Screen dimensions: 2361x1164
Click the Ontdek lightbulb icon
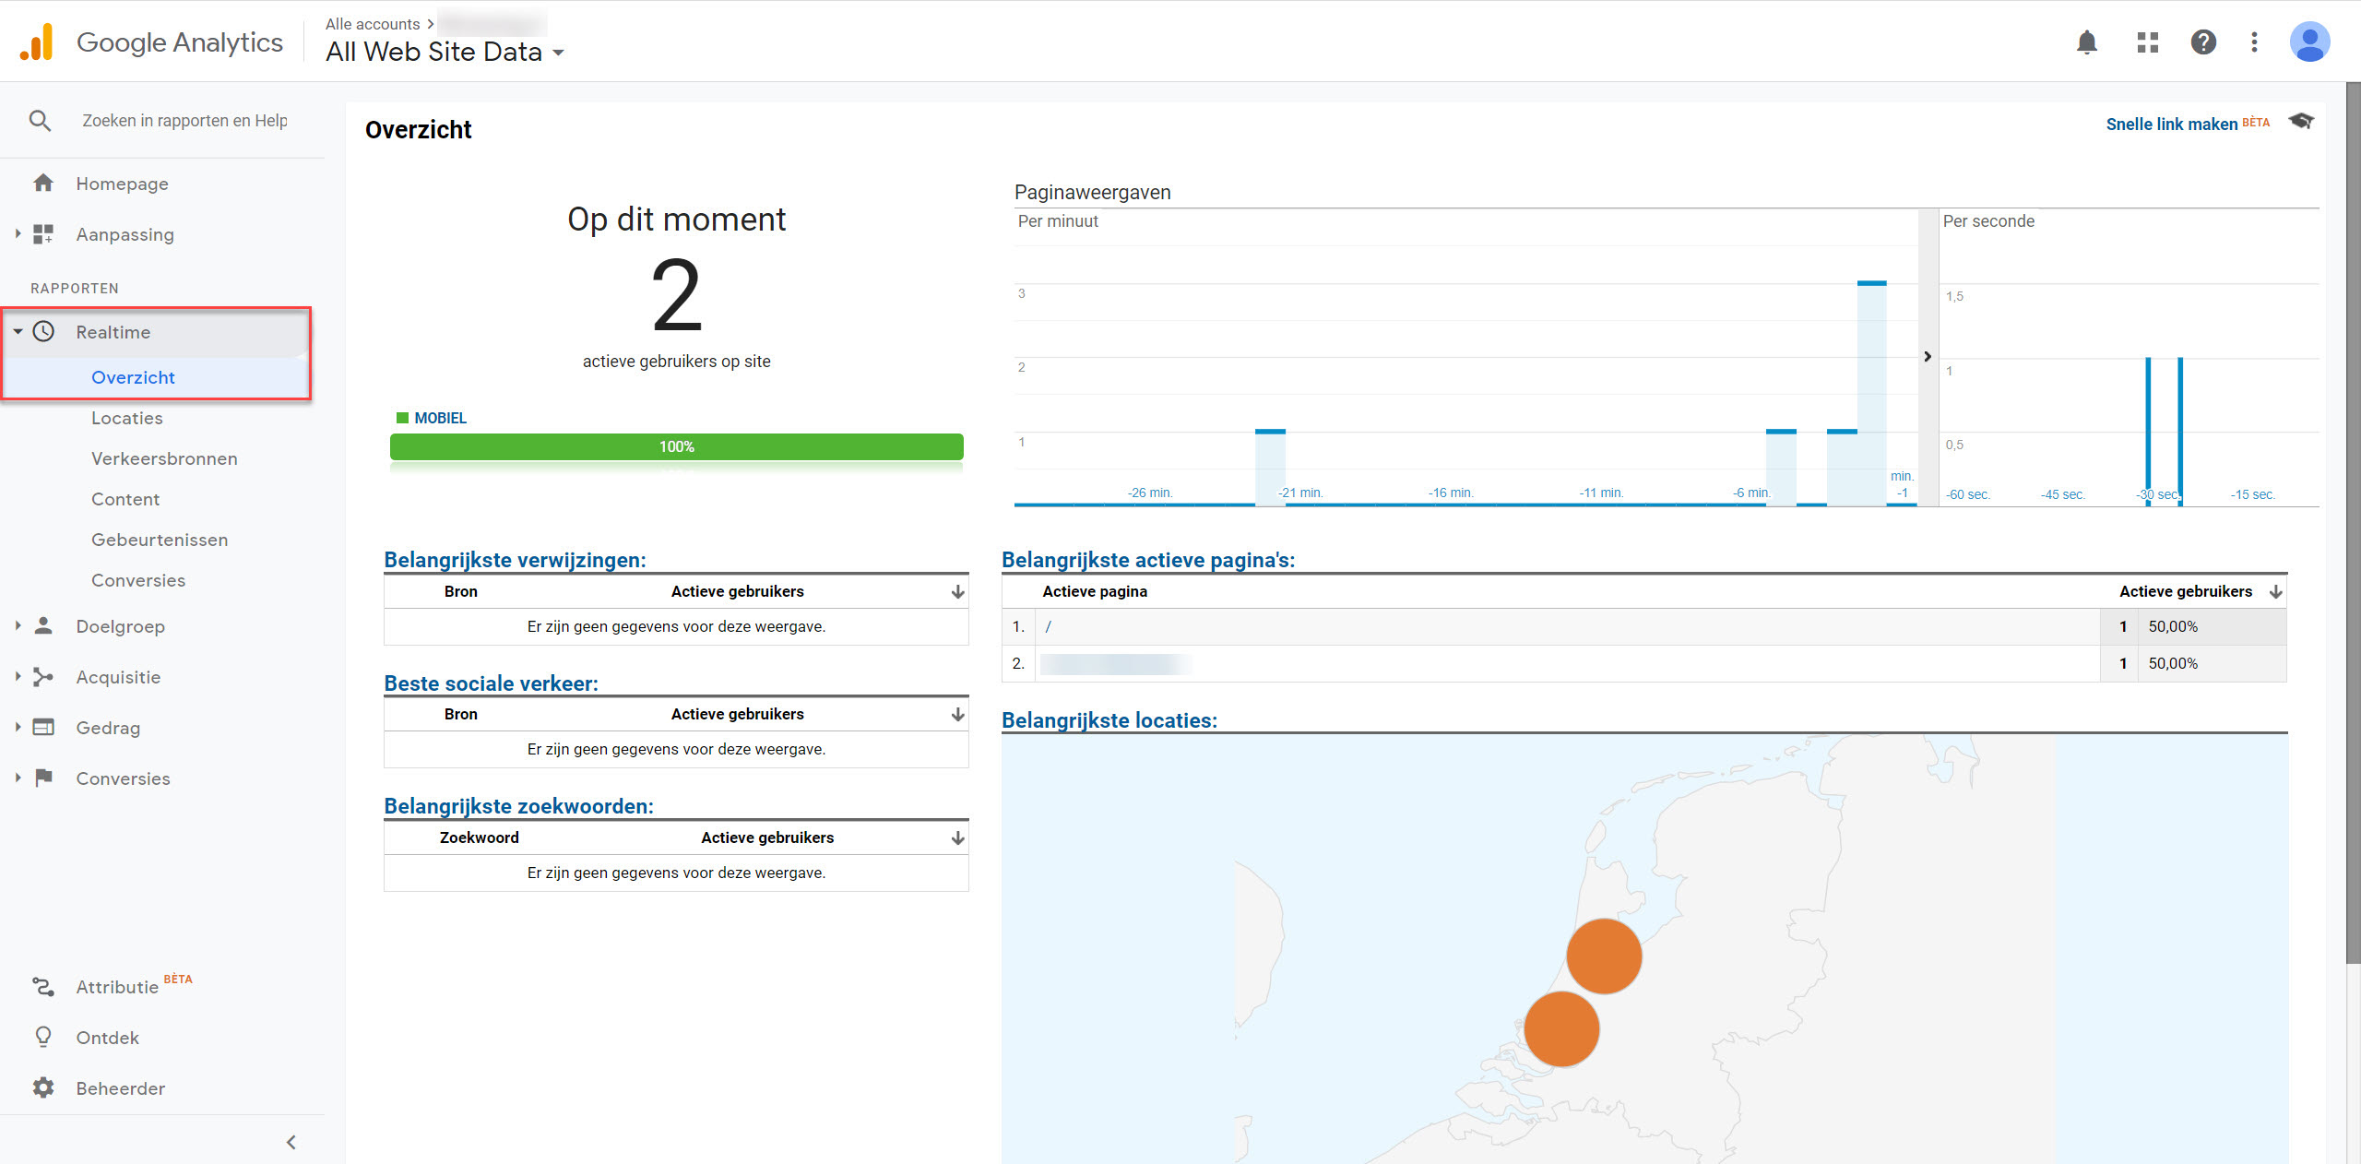click(x=43, y=1037)
